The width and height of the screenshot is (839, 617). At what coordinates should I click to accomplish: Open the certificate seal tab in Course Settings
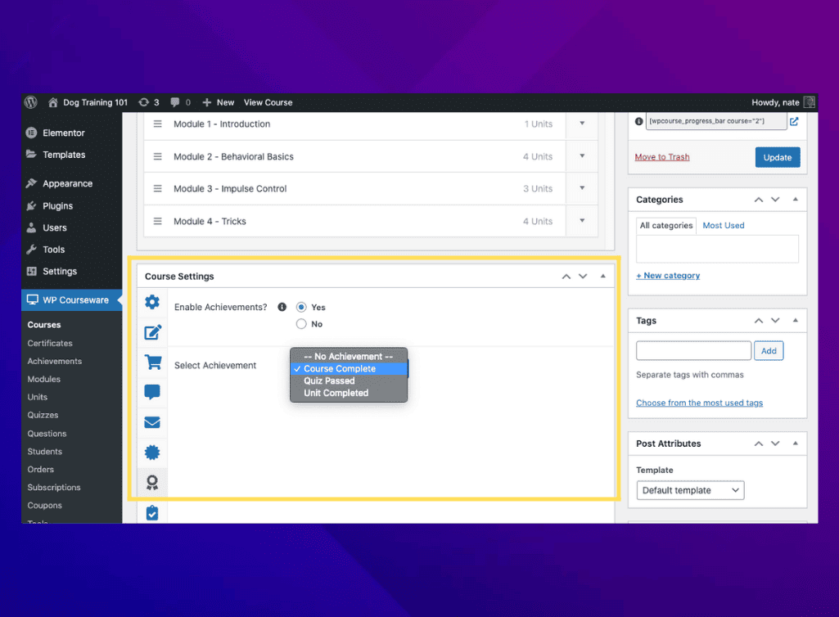pyautogui.click(x=152, y=453)
